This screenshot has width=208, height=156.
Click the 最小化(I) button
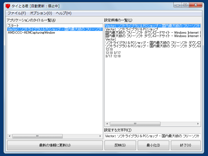click(153, 145)
